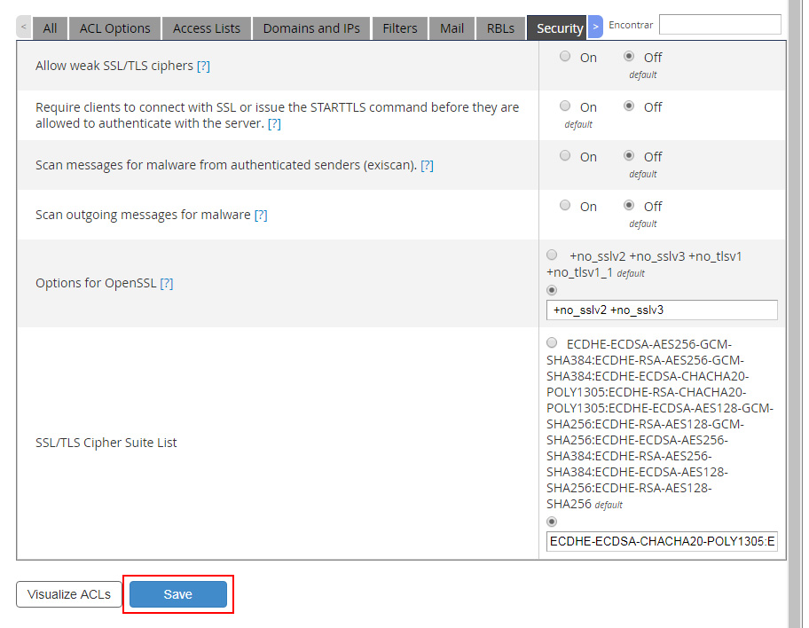Screen dimensions: 809x628
Task: Open help [?] for weak SSL/TLS ciphers
Action: [203, 66]
